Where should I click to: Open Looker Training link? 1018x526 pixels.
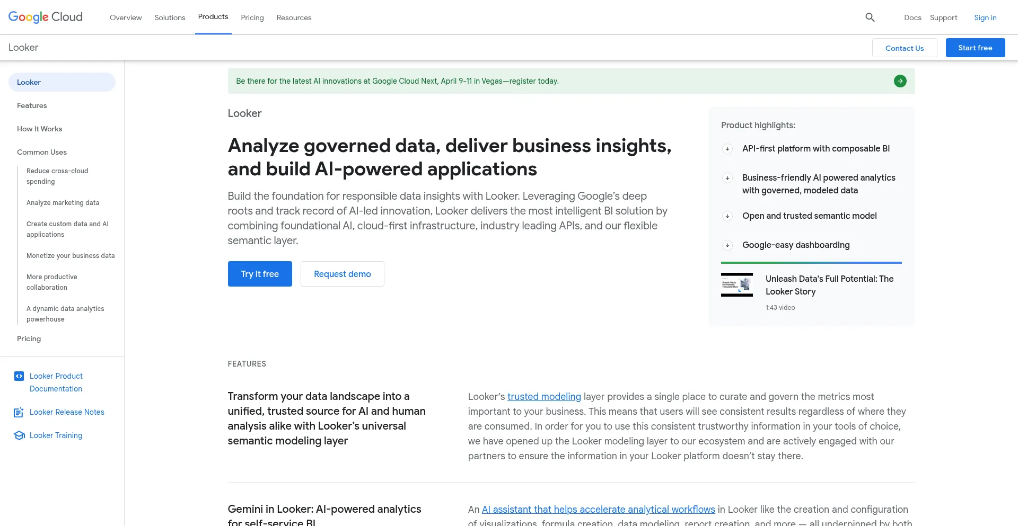[56, 435]
